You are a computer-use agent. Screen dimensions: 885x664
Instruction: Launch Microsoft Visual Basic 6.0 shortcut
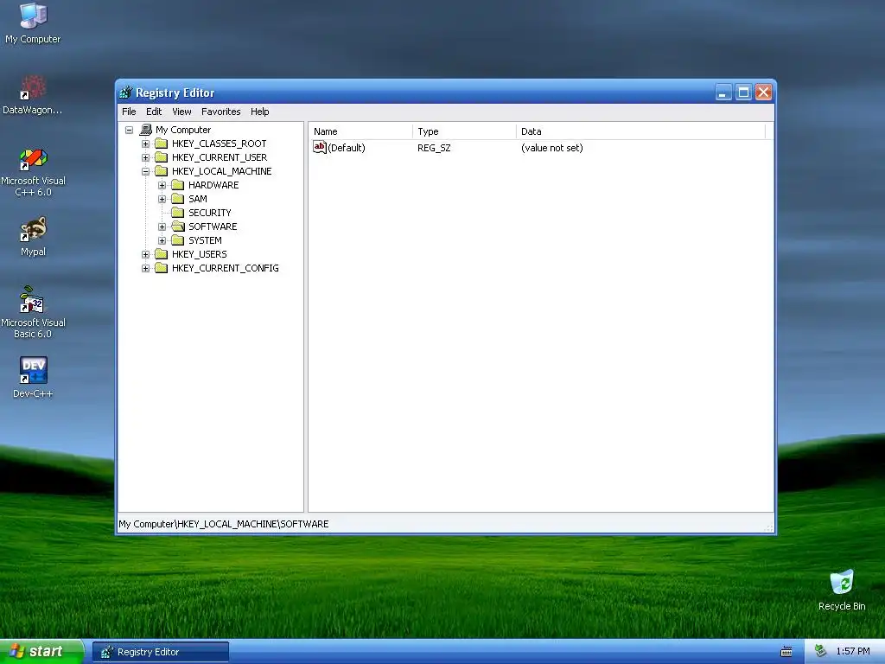click(34, 312)
